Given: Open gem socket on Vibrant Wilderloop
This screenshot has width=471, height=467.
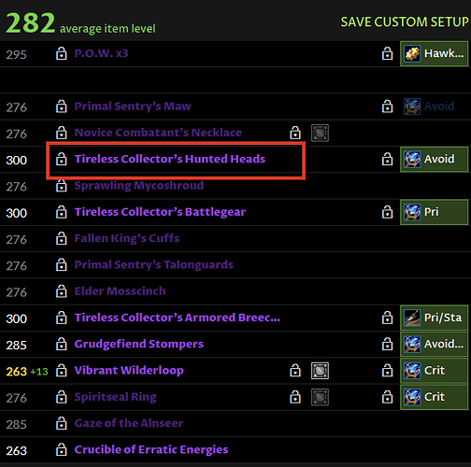Looking at the screenshot, I should (320, 371).
